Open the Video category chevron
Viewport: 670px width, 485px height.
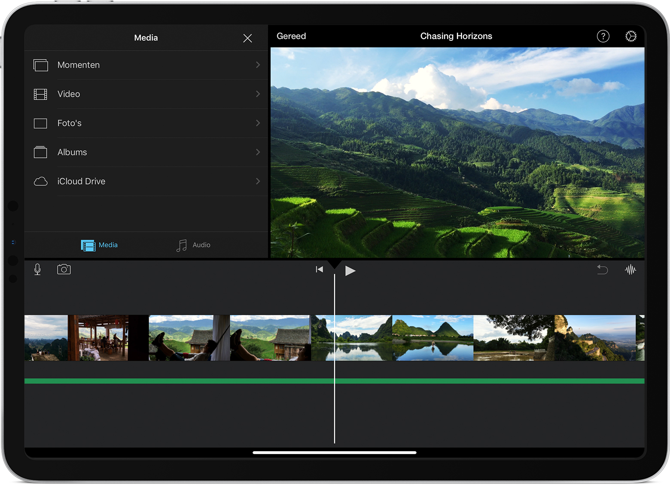point(258,94)
